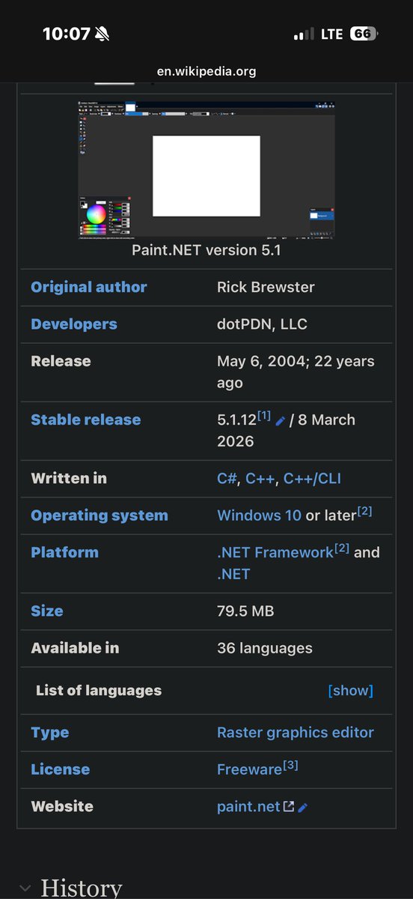Open the Raster graphics editor link
This screenshot has height=899, width=413.
(296, 733)
